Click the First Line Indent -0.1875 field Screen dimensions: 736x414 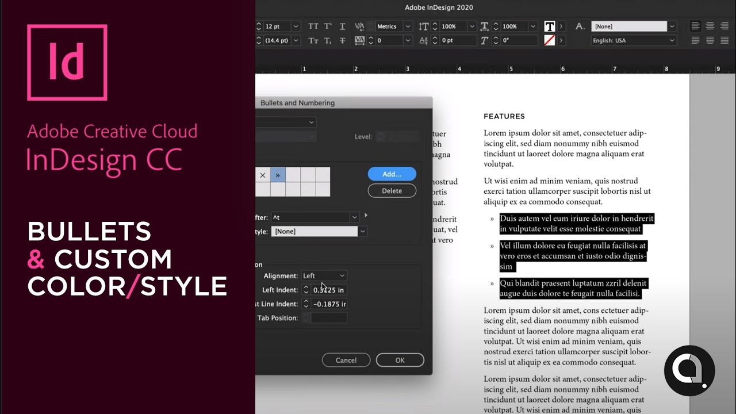(329, 304)
